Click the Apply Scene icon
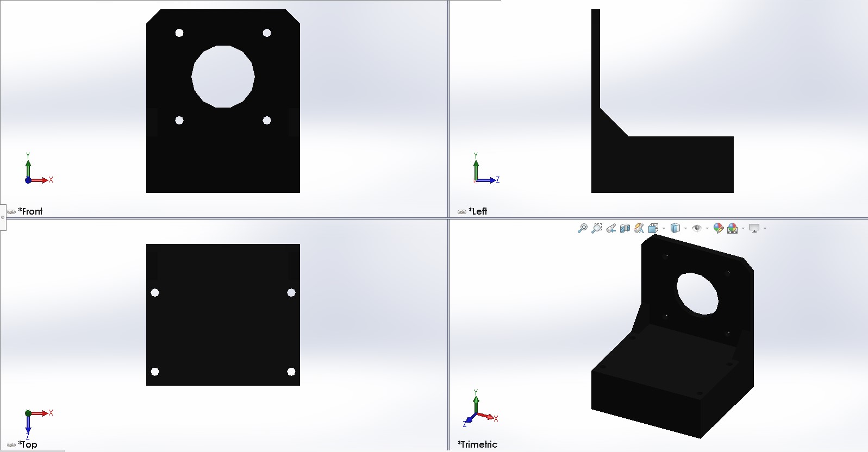Screen dimensions: 868x452 click(733, 228)
